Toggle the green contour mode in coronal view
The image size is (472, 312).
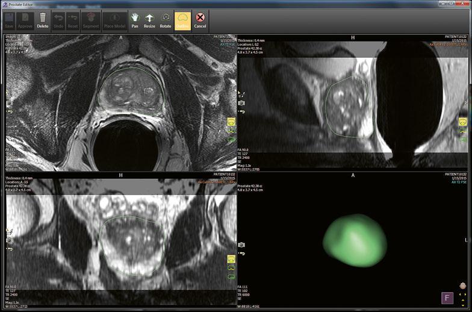pos(231,276)
